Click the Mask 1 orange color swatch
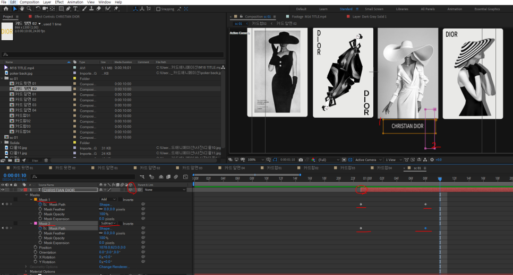 (36, 199)
